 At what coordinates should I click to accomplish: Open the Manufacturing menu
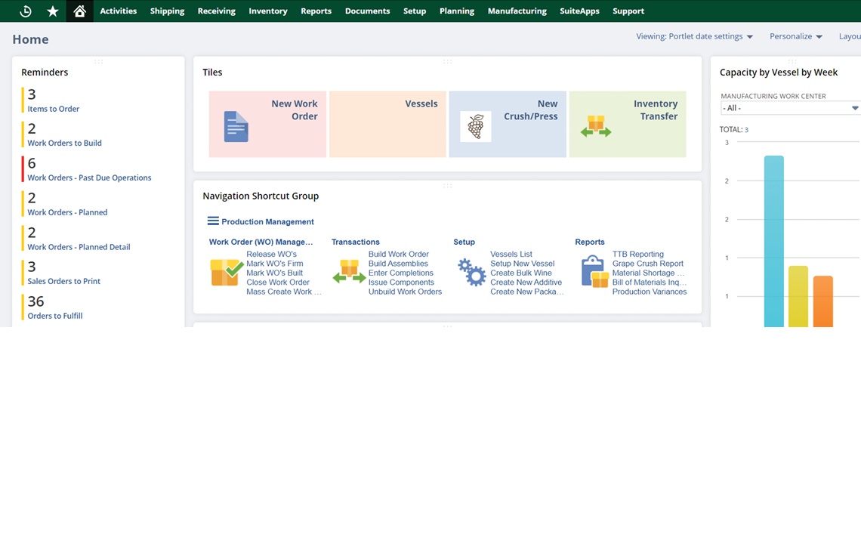(x=517, y=11)
